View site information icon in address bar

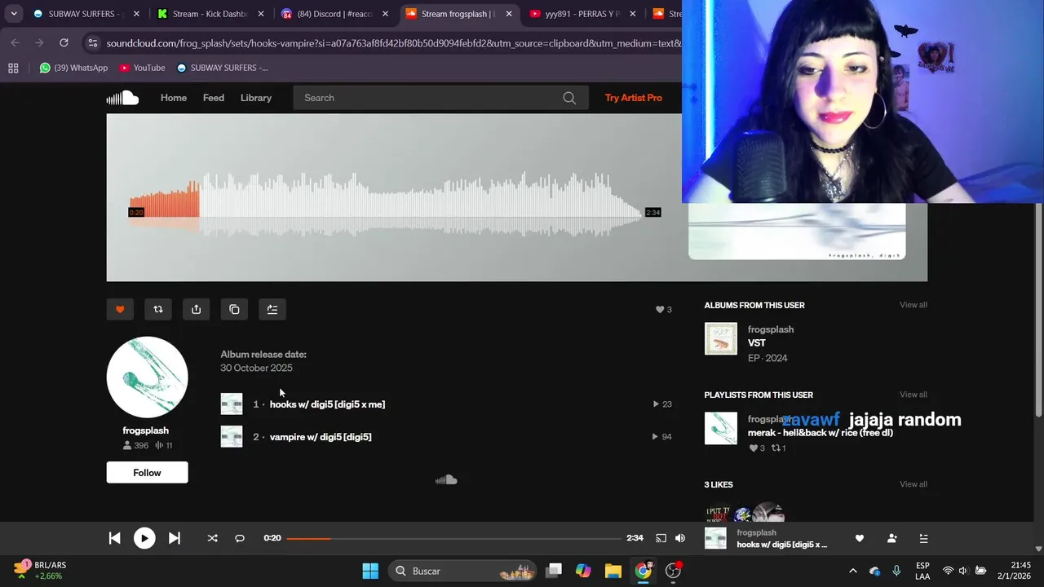coord(92,43)
